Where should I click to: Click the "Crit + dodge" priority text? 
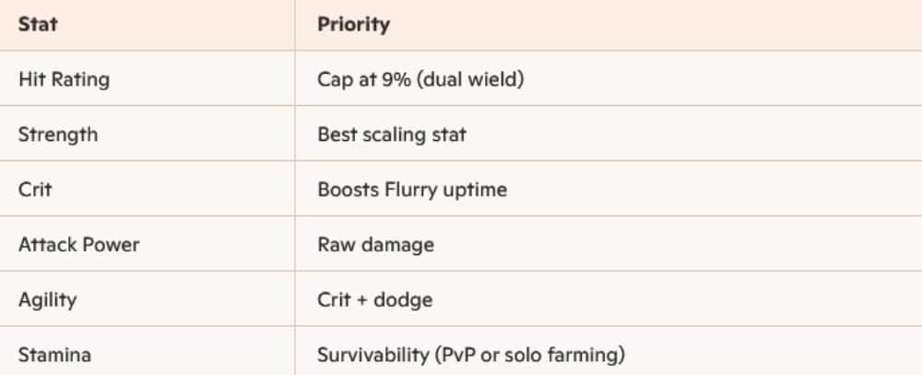(x=374, y=300)
